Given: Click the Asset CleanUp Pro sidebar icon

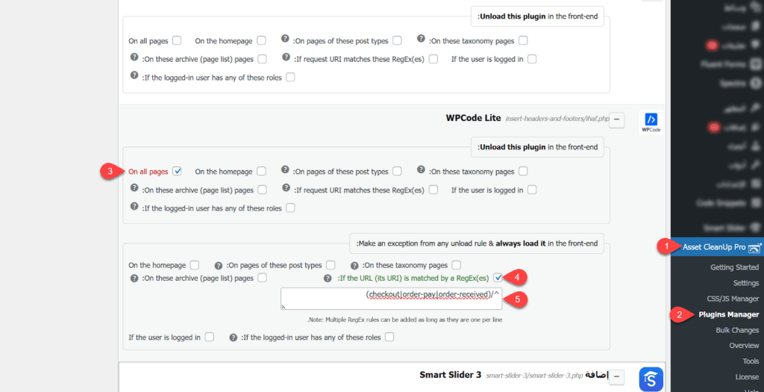Looking at the screenshot, I should pyautogui.click(x=757, y=247).
